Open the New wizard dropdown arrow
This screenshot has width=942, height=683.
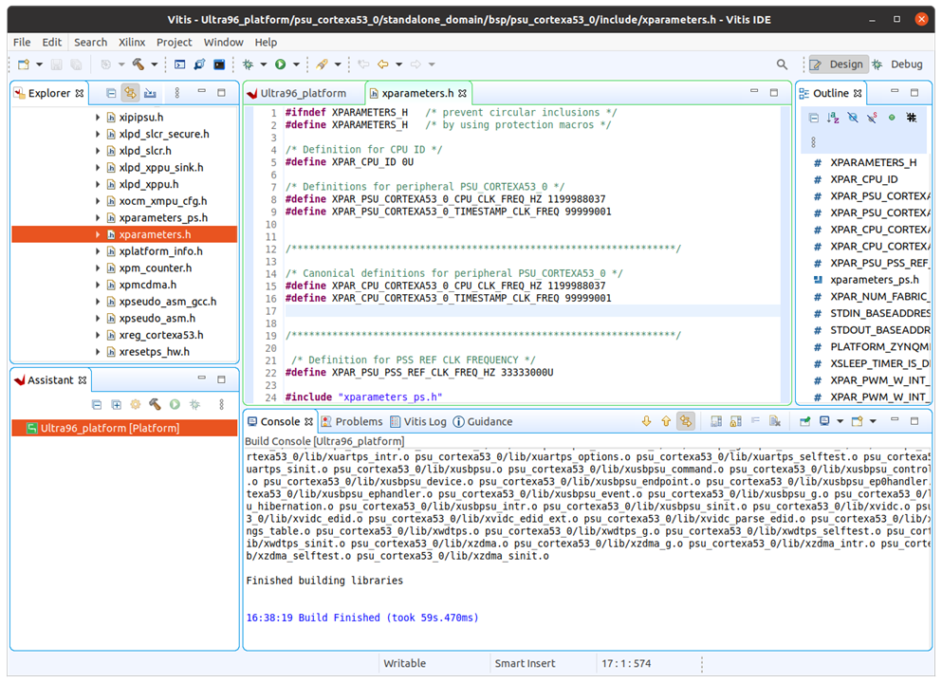[x=37, y=65]
